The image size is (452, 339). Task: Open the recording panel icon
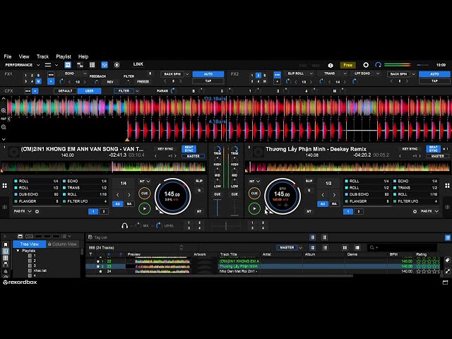[x=117, y=65]
